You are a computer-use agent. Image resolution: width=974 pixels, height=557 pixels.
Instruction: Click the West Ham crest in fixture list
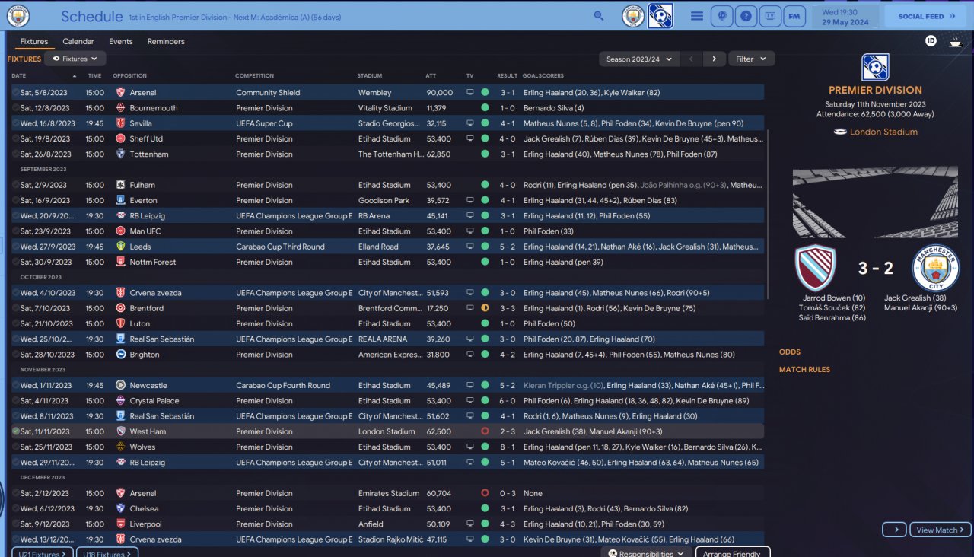(x=120, y=431)
